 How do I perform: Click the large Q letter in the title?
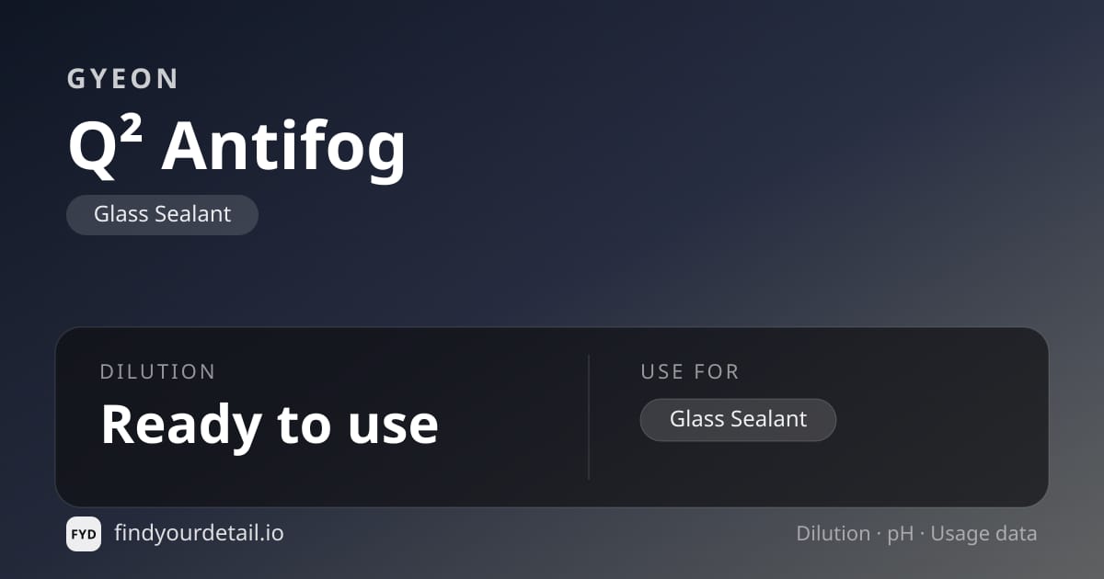(x=94, y=149)
